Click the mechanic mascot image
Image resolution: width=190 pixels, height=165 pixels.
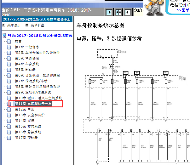coord(154,8)
